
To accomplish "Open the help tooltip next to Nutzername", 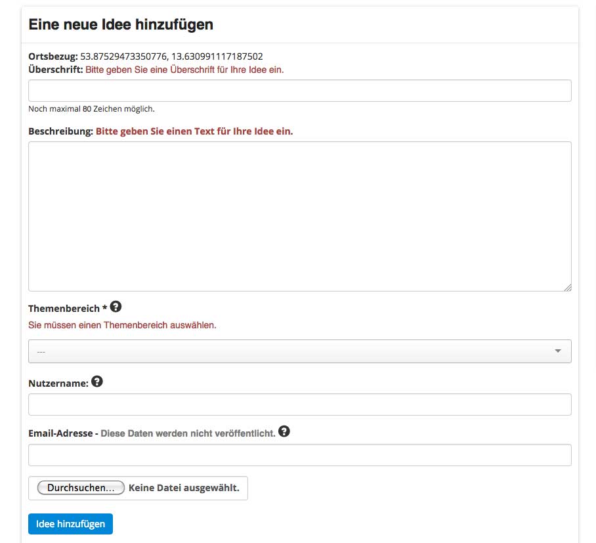I will coord(97,381).
